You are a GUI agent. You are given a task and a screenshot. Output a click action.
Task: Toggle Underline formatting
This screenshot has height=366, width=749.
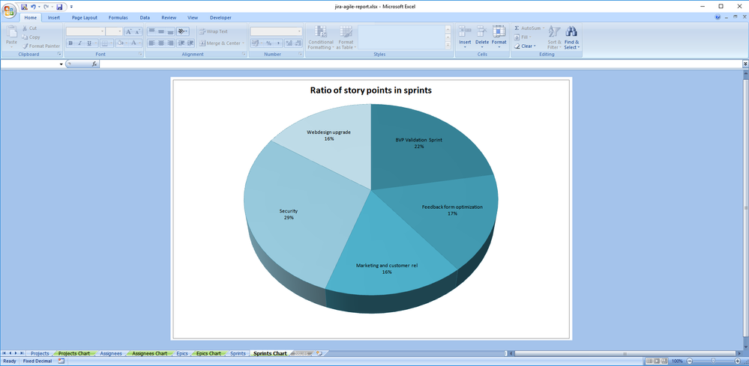click(89, 43)
